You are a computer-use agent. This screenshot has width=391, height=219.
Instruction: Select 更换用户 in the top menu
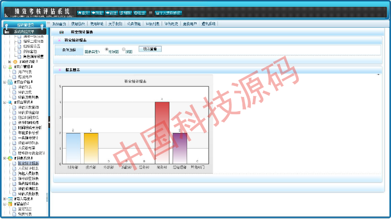(190, 24)
